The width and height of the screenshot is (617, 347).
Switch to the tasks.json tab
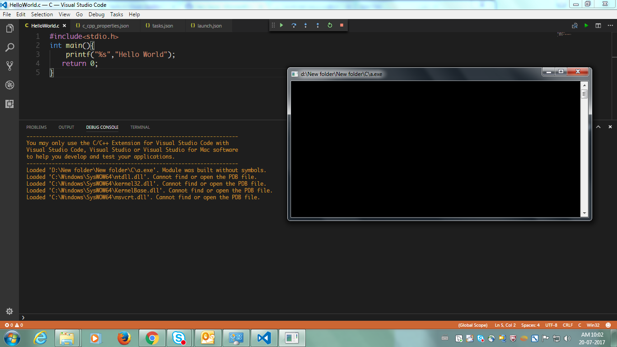coord(163,26)
